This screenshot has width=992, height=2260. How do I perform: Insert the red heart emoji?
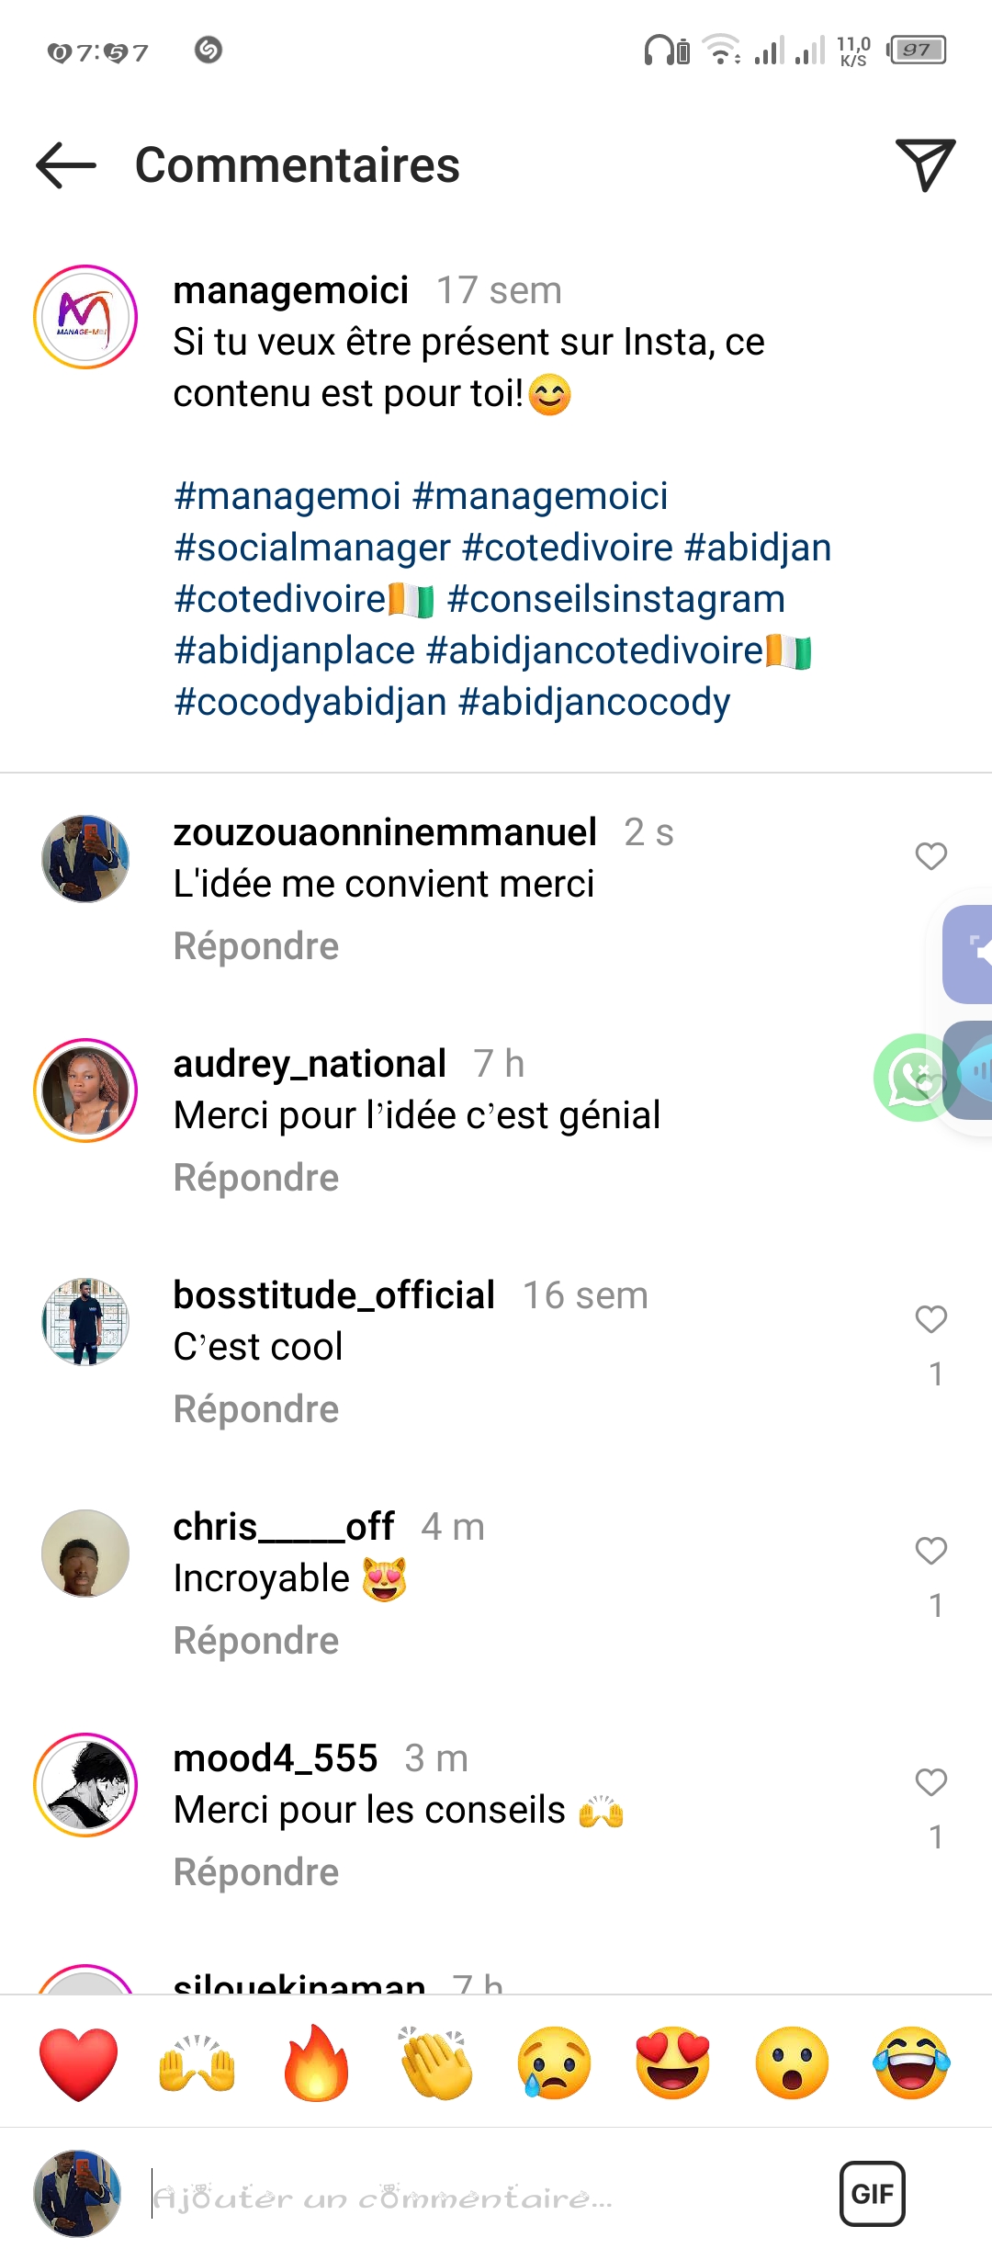(79, 2063)
